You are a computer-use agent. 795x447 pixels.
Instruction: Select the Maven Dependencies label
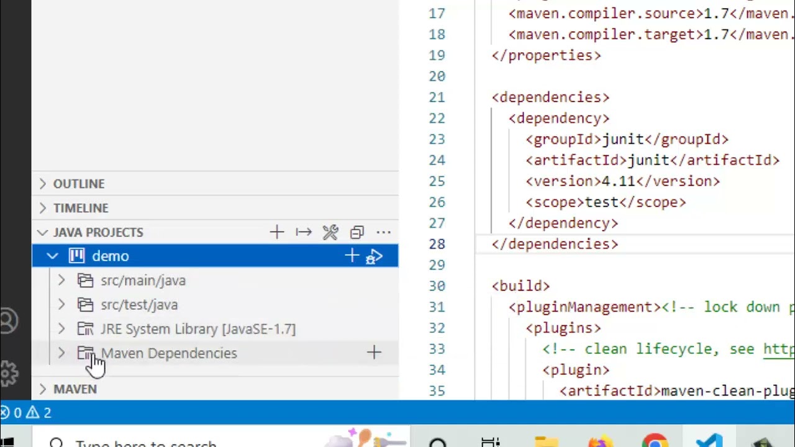(169, 353)
